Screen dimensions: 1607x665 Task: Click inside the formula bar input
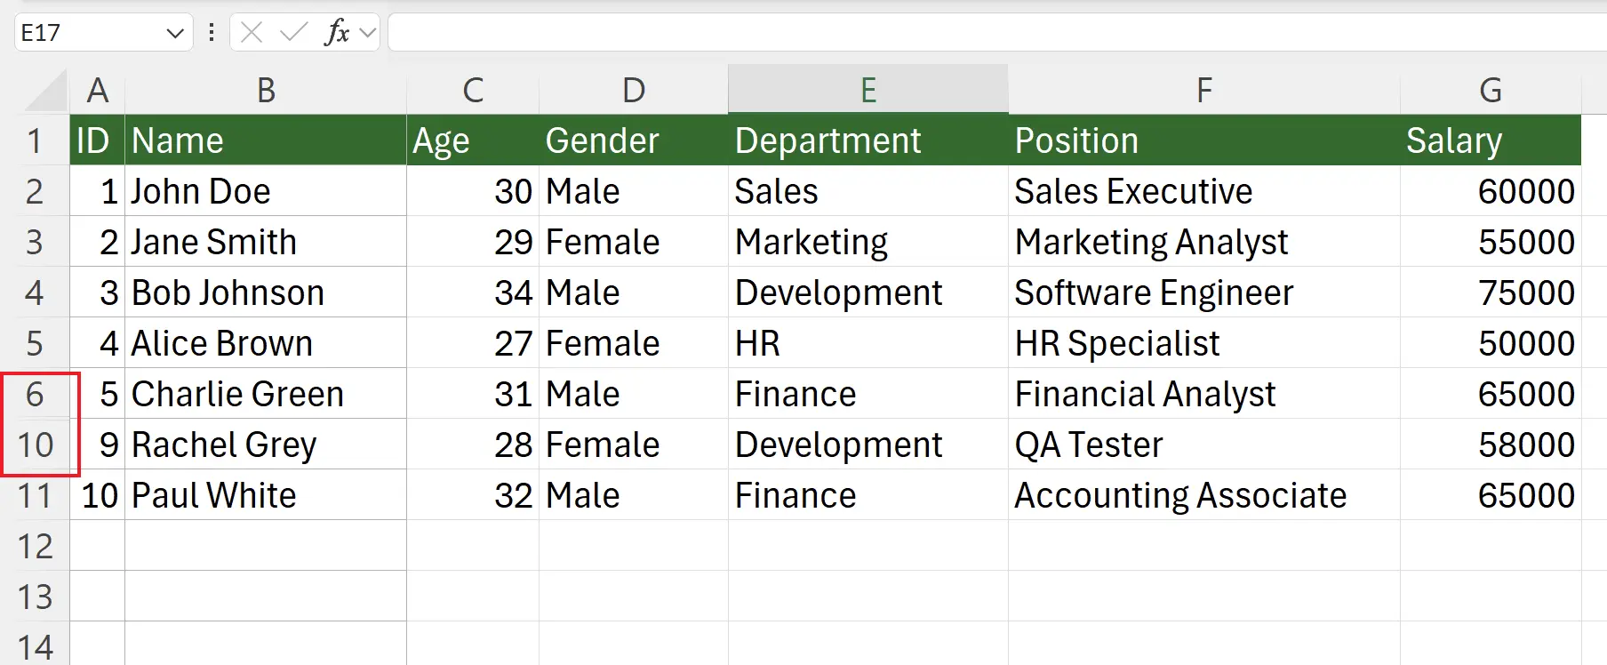[978, 33]
